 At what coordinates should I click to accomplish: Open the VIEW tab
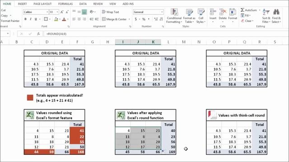pos(112,4)
